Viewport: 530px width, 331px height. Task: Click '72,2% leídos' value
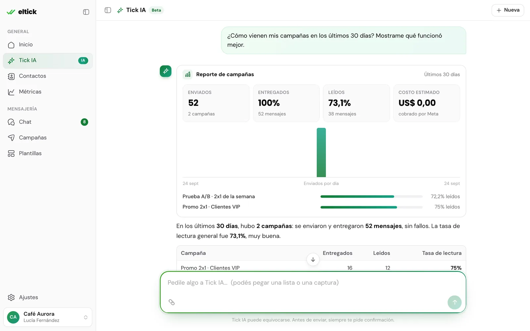click(x=445, y=197)
